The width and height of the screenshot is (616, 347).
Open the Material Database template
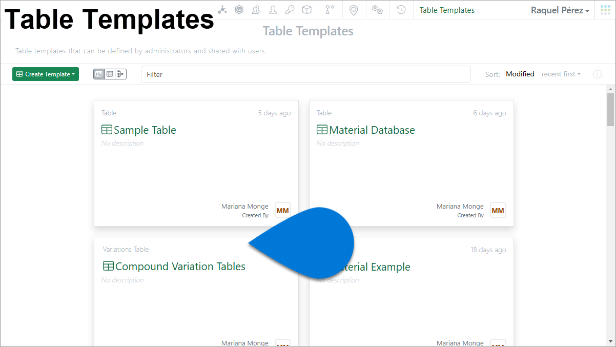point(372,130)
